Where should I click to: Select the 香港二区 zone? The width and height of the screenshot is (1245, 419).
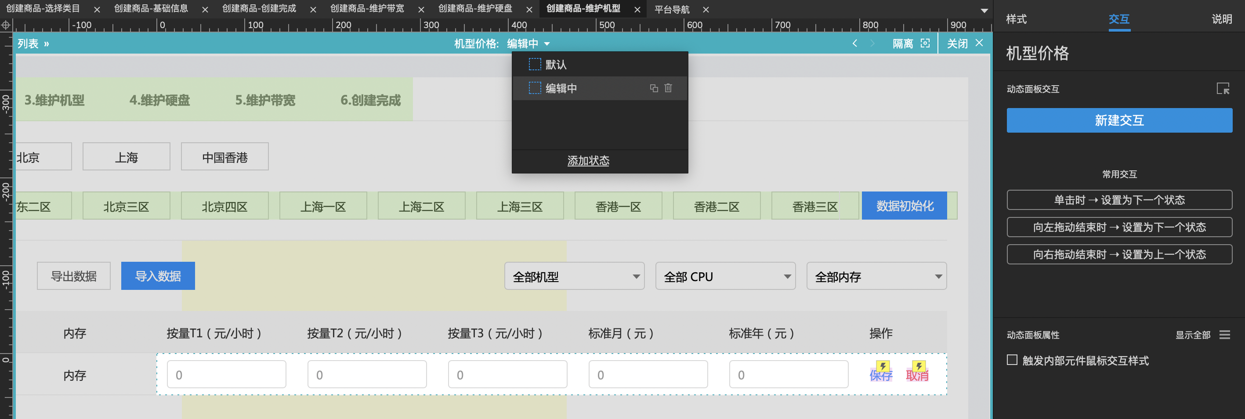717,206
